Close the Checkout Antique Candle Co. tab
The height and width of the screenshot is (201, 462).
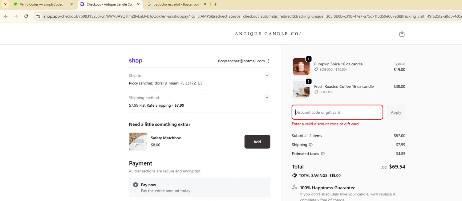coord(138,4)
